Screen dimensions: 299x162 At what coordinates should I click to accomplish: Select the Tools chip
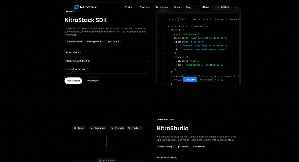pos(79,128)
